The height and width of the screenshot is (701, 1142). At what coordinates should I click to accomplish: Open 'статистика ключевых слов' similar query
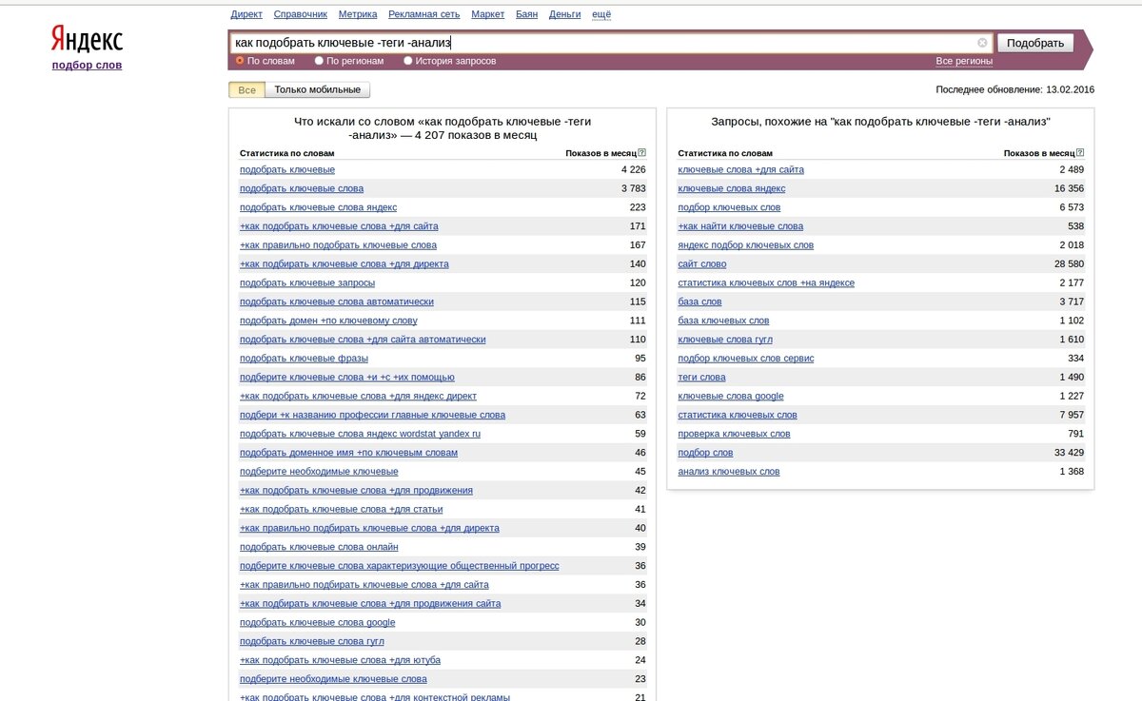(x=738, y=415)
